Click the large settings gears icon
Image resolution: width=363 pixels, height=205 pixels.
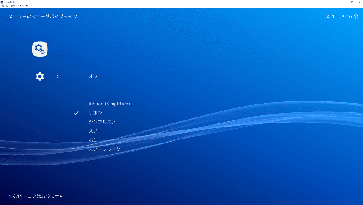tap(40, 49)
